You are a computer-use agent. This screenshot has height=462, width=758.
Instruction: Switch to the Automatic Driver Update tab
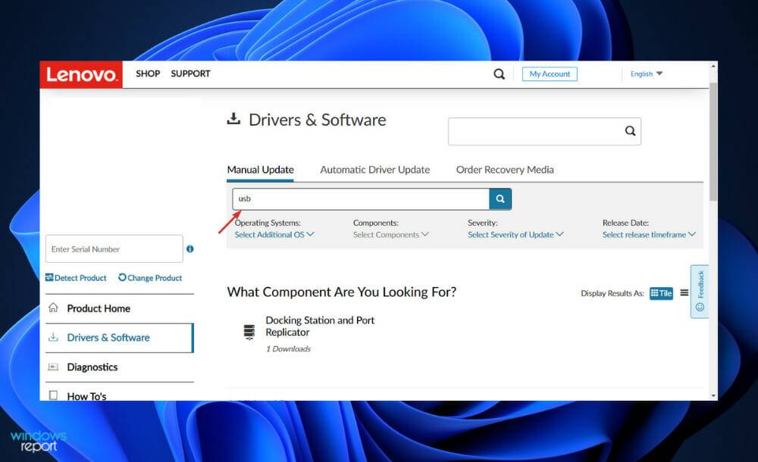pyautogui.click(x=374, y=170)
